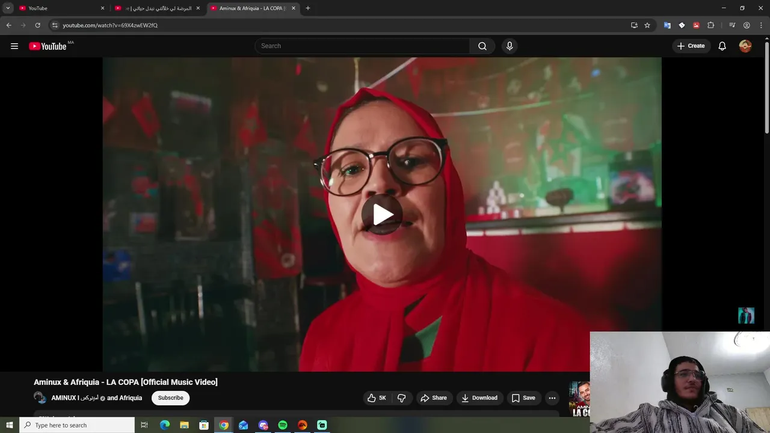Screen dimensions: 770x433
Task: Go back in browser history
Action: (x=9, y=25)
